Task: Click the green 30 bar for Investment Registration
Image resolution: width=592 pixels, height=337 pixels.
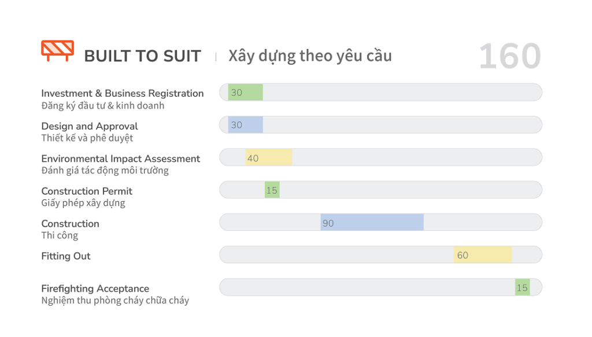Action: [245, 92]
